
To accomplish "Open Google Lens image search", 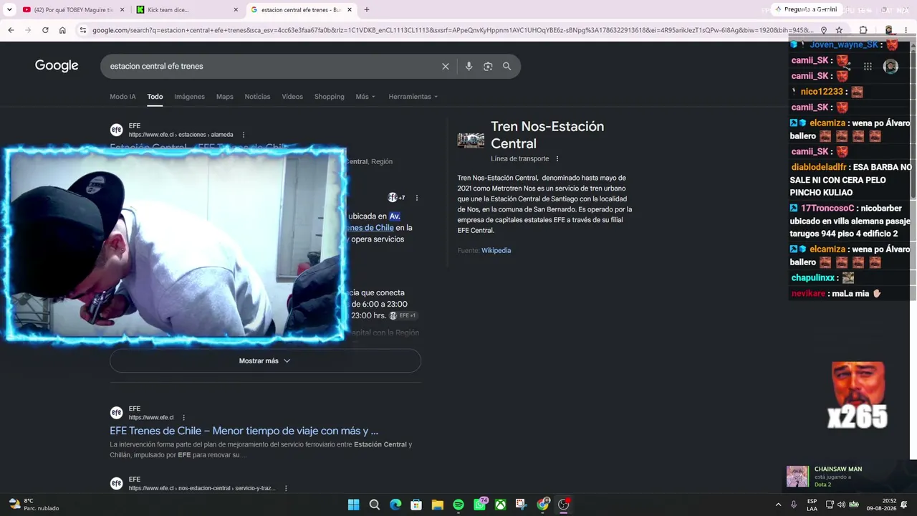I will [x=488, y=66].
